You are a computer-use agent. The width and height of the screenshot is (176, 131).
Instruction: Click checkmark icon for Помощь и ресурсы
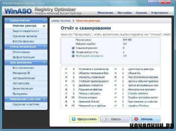coord(66,93)
